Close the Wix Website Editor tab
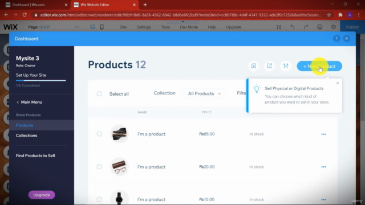The image size is (365, 205). pos(135,5)
